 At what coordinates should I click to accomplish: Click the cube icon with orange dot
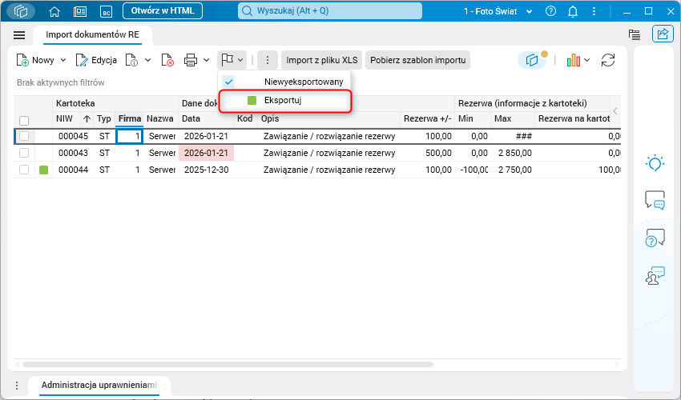pos(532,60)
